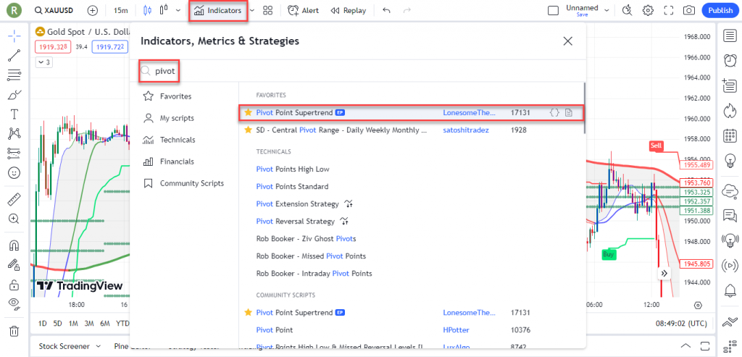Toggle hide all drawings eye icon
Image resolution: width=742 pixels, height=357 pixels.
coord(14,304)
